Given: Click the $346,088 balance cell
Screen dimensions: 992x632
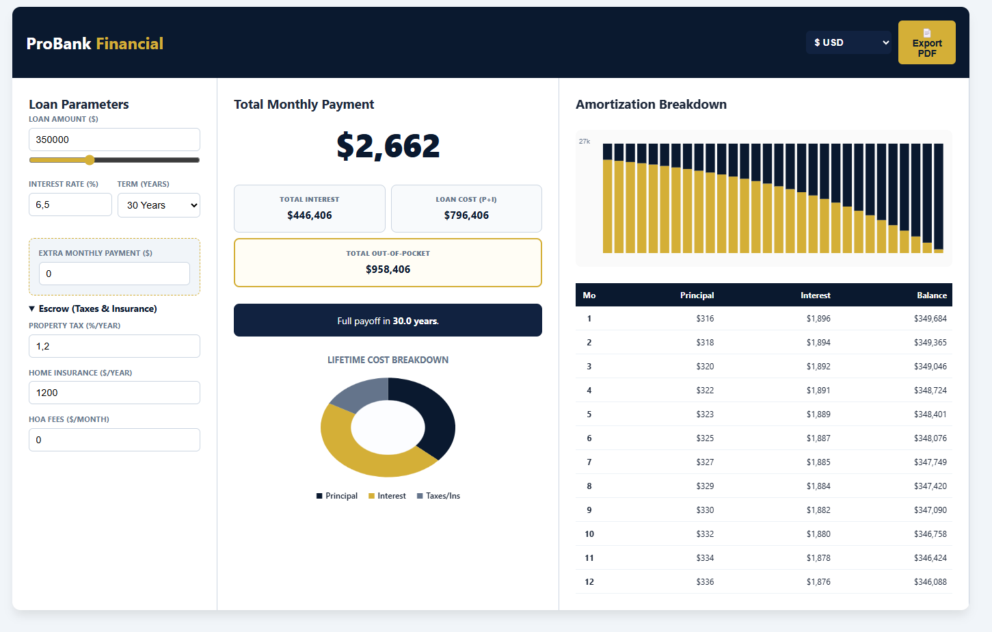Looking at the screenshot, I should coord(930,582).
